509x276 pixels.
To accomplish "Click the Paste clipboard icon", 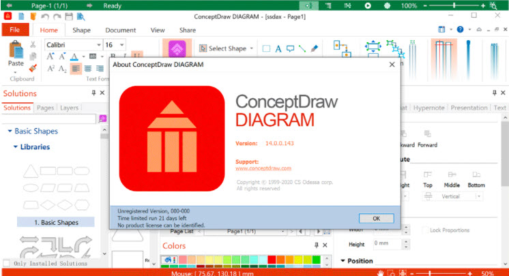I will [16, 50].
